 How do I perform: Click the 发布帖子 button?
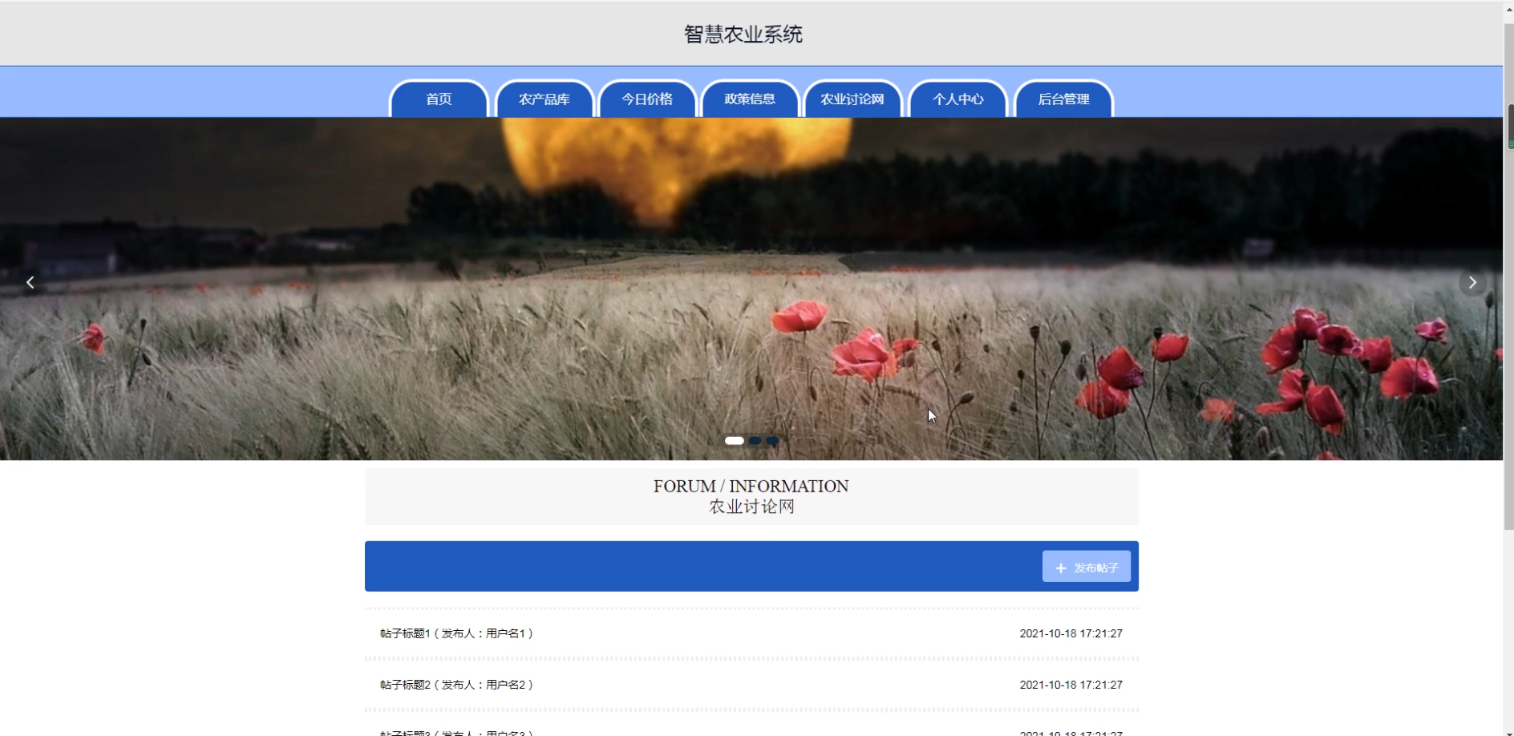pos(1087,567)
